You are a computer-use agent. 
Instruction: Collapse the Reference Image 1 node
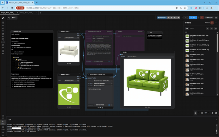point(59,32)
